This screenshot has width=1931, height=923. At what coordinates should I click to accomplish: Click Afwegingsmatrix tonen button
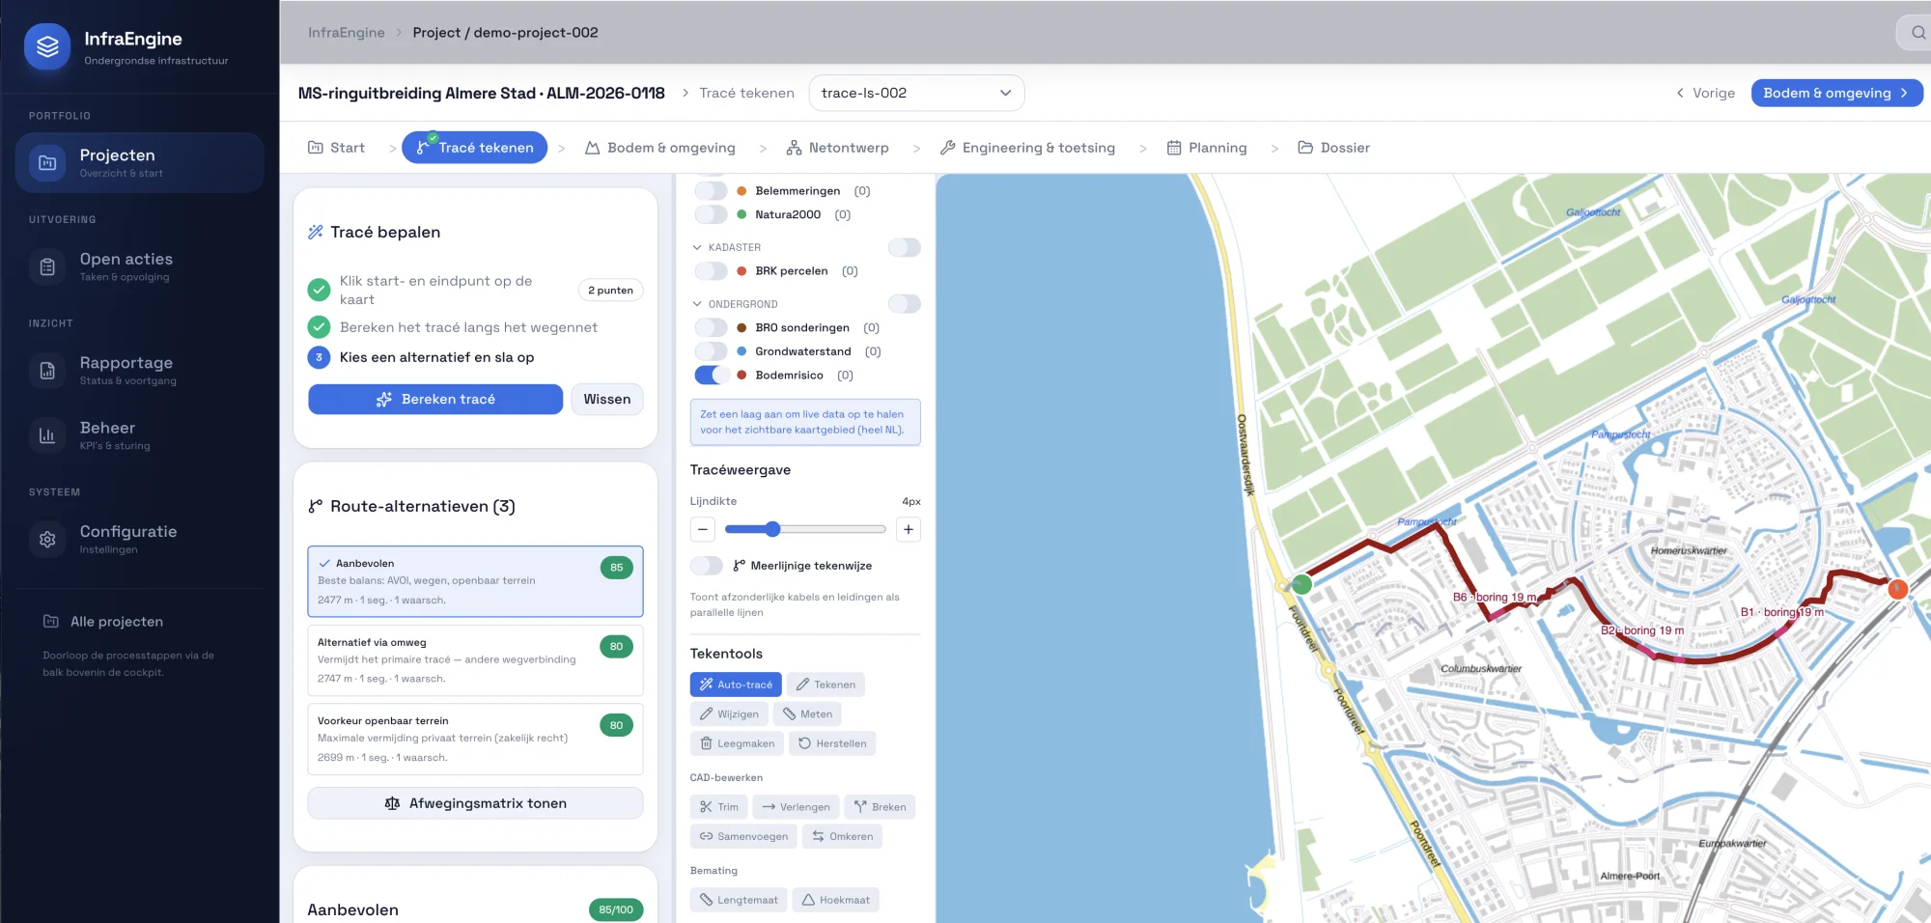475,803
